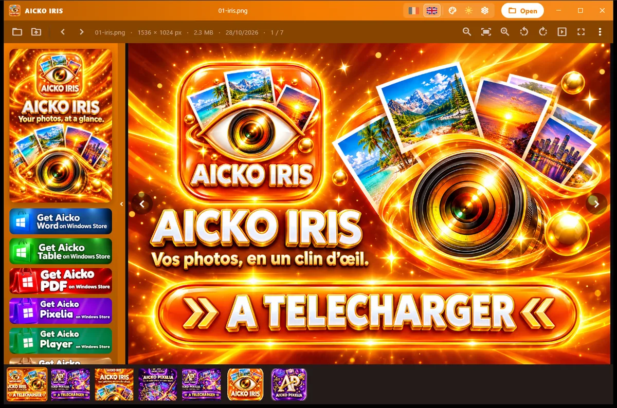Switch language to English UK flag
This screenshot has width=617, height=408.
pyautogui.click(x=432, y=10)
